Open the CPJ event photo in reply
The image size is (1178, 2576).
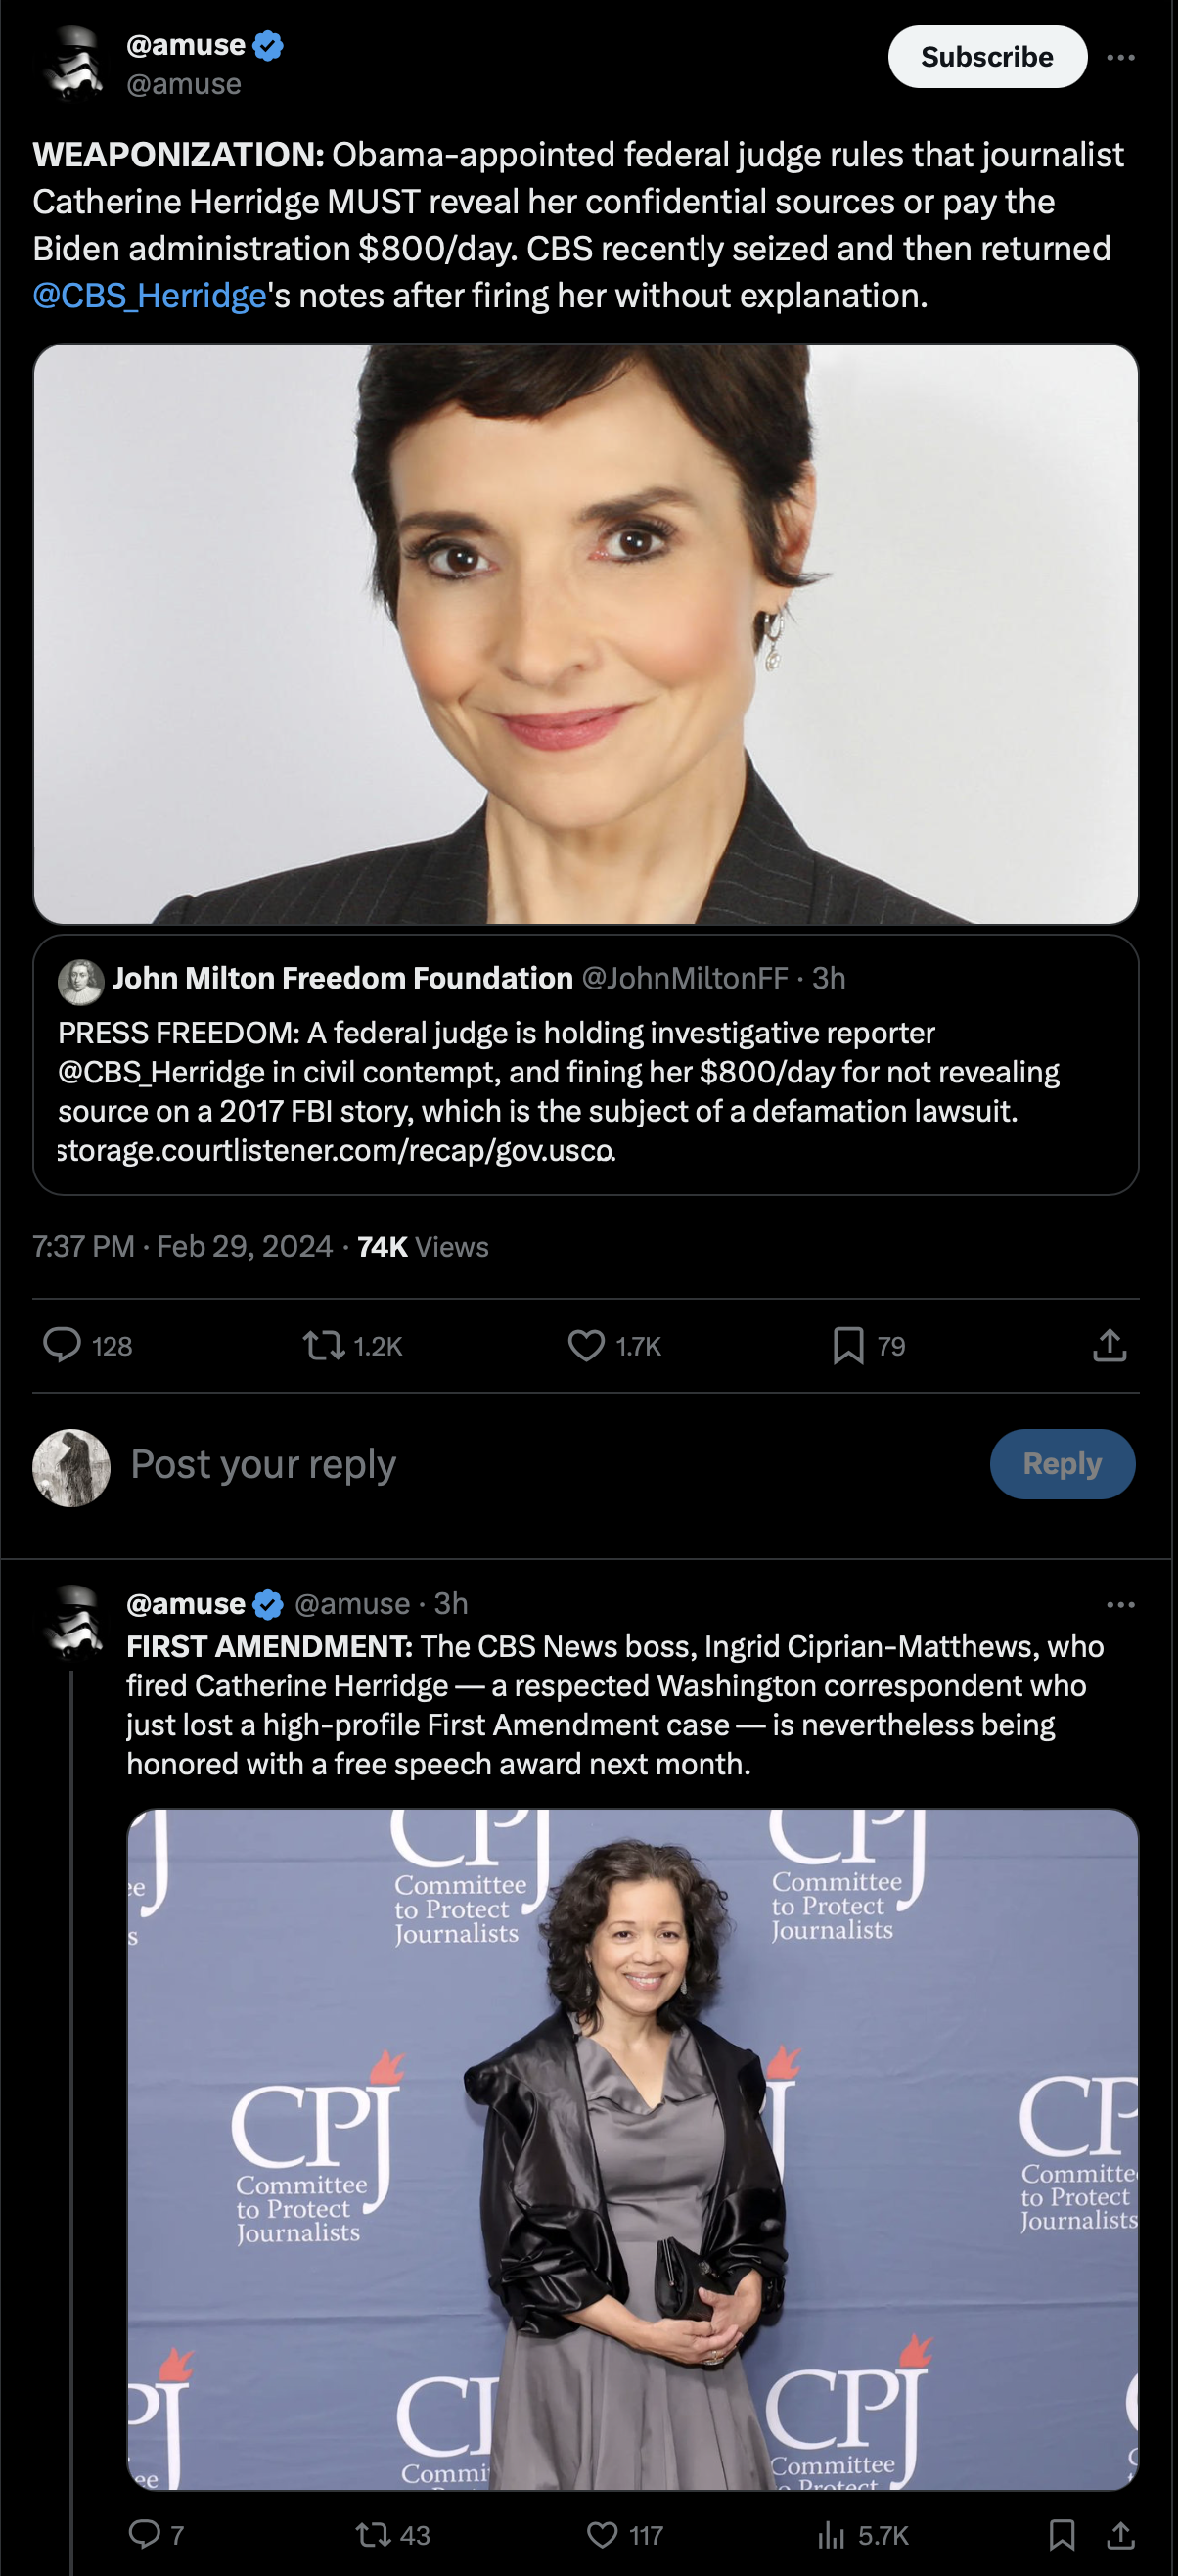click(x=632, y=2148)
